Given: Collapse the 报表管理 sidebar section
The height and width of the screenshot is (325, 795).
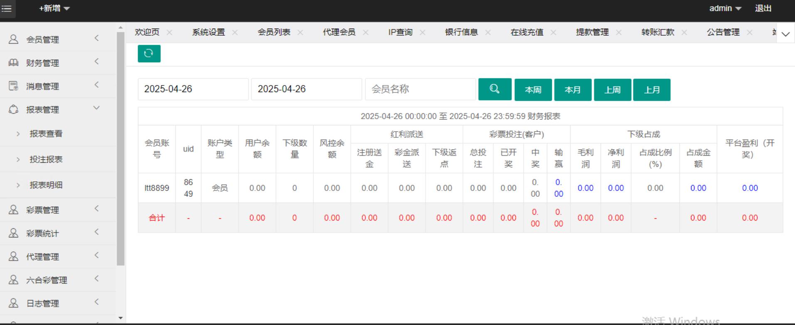Looking at the screenshot, I should [x=96, y=108].
